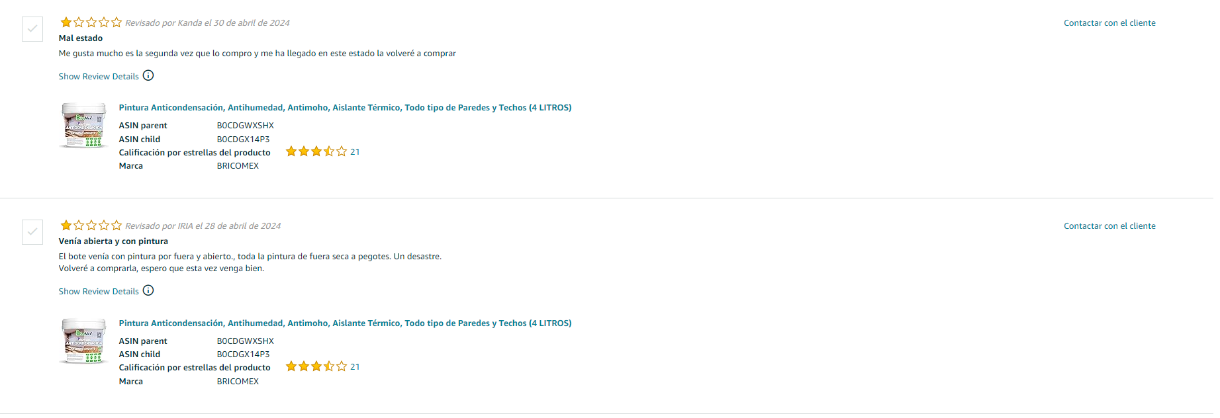Tick the checkbox beside Kanda's review
Screen dimensions: 1220x418
point(32,29)
